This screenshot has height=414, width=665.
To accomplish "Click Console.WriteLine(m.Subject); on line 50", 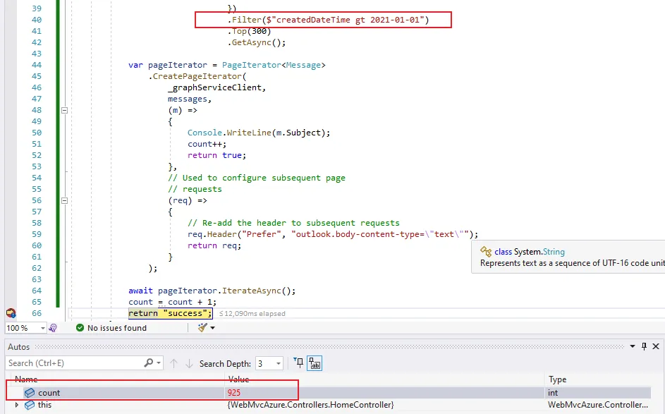I will (x=259, y=133).
